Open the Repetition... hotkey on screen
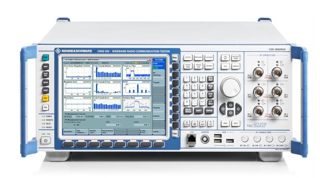The height and width of the screenshot is (178, 320). [x=69, y=132]
